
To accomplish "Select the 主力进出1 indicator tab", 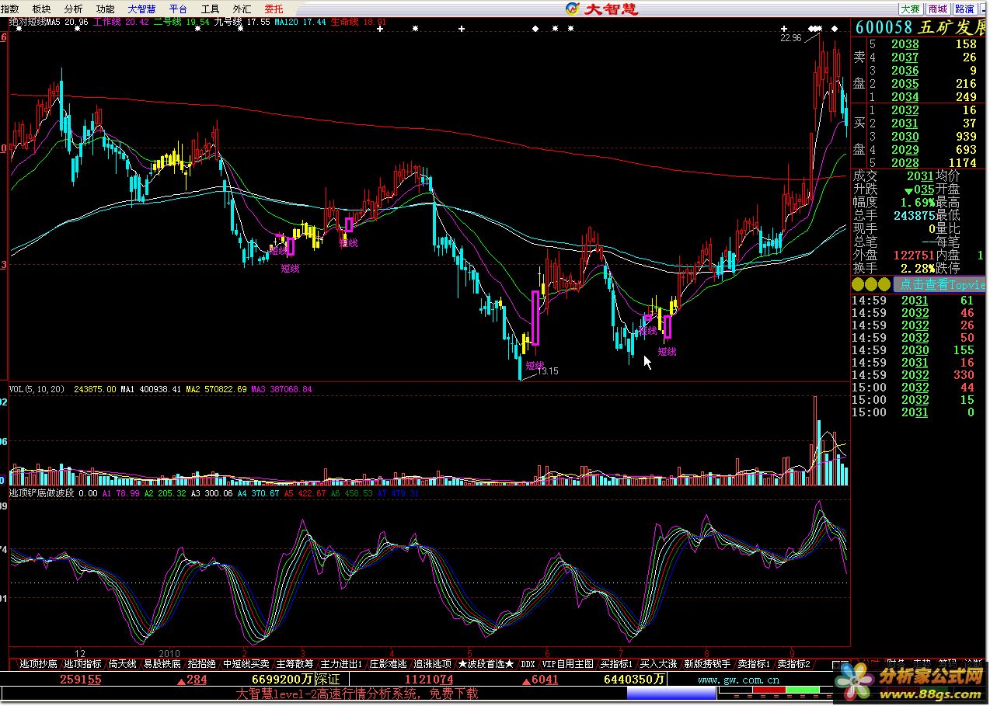I will (342, 664).
